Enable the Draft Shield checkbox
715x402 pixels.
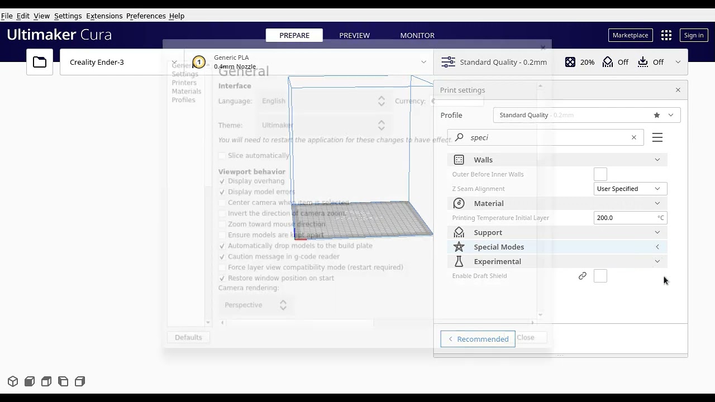600,276
